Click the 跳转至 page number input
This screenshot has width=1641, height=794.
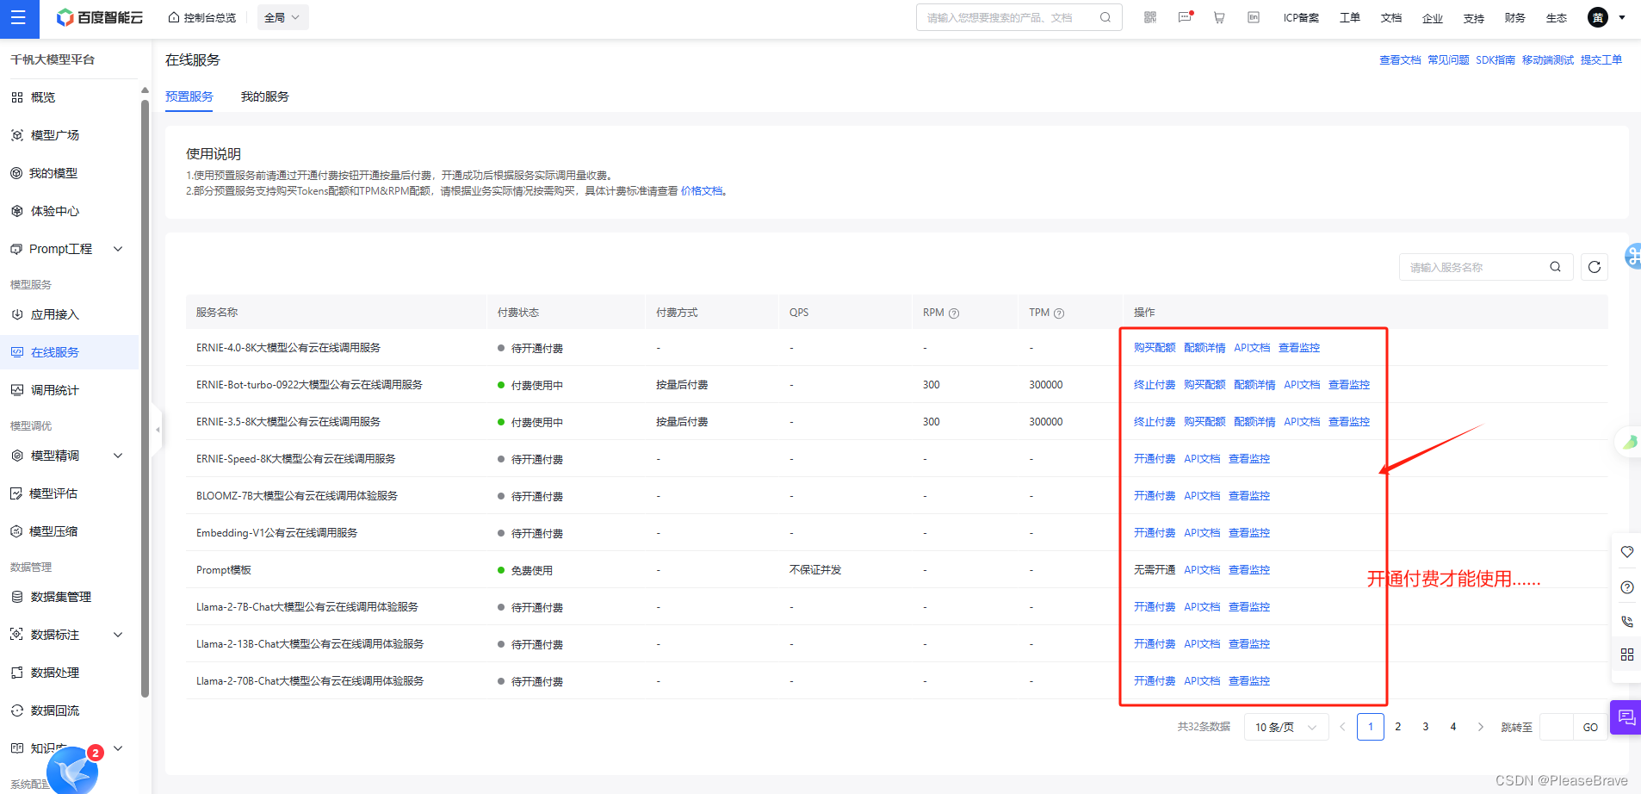coord(1557,727)
